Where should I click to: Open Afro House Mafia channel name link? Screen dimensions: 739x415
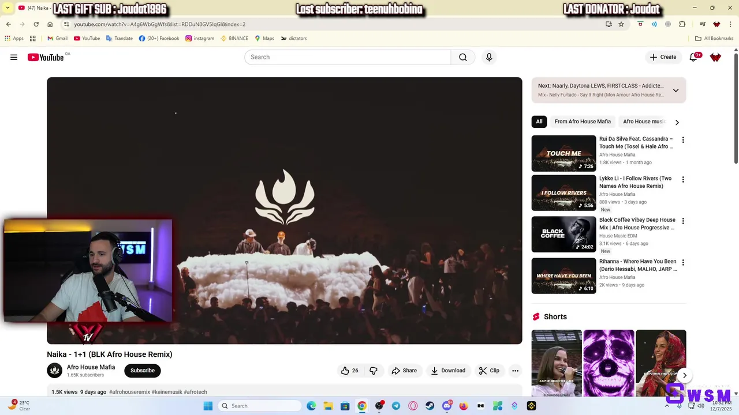point(91,367)
